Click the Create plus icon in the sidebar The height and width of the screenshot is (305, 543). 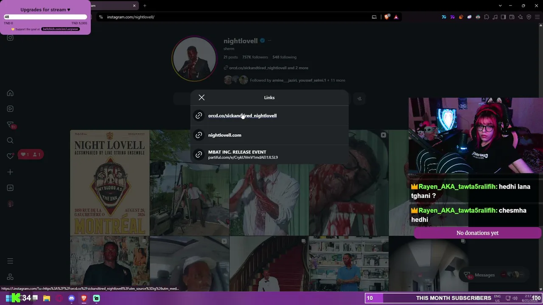(10, 172)
